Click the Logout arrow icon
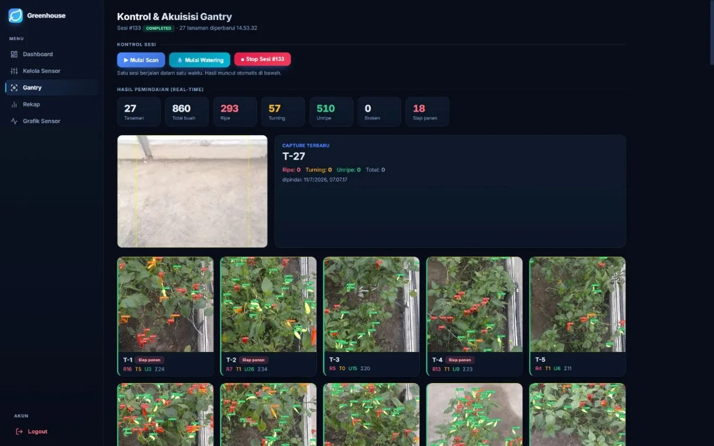714x446 pixels. pyautogui.click(x=19, y=431)
